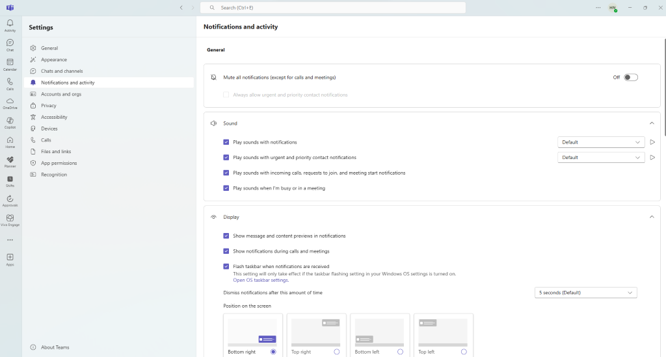
Task: Open Chat from the left rail
Action: pos(10,45)
